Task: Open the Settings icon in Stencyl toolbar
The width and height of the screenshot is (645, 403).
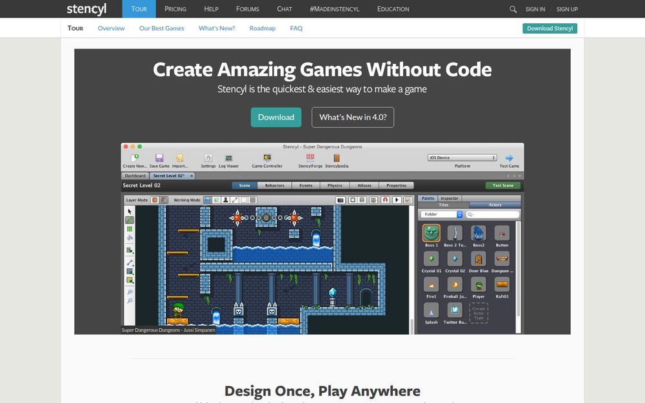Action: (x=208, y=158)
